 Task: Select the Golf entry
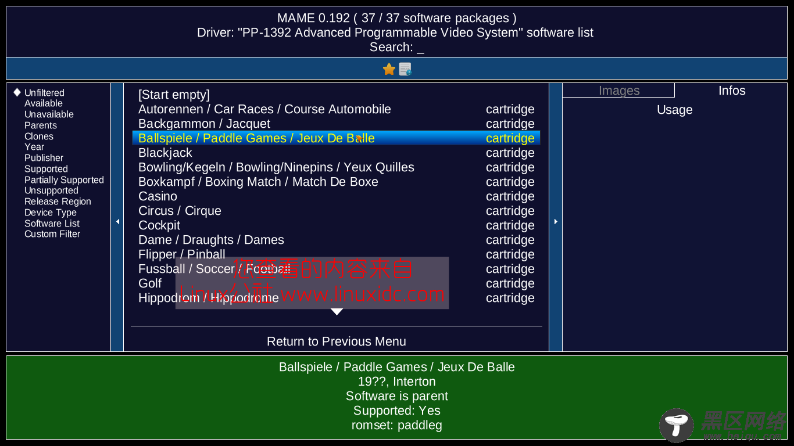[337, 283]
